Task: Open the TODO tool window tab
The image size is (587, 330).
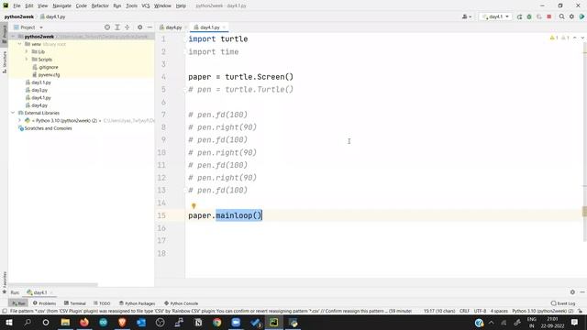Action: point(102,303)
